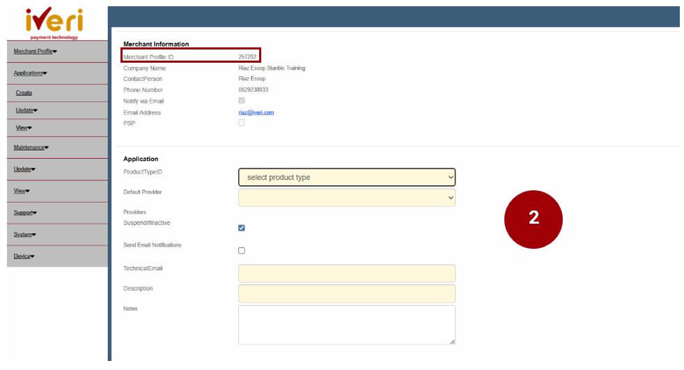The height and width of the screenshot is (370, 684).
Task: Click the company name 'Riaz Essop Stanbic Training'
Action: tap(272, 68)
